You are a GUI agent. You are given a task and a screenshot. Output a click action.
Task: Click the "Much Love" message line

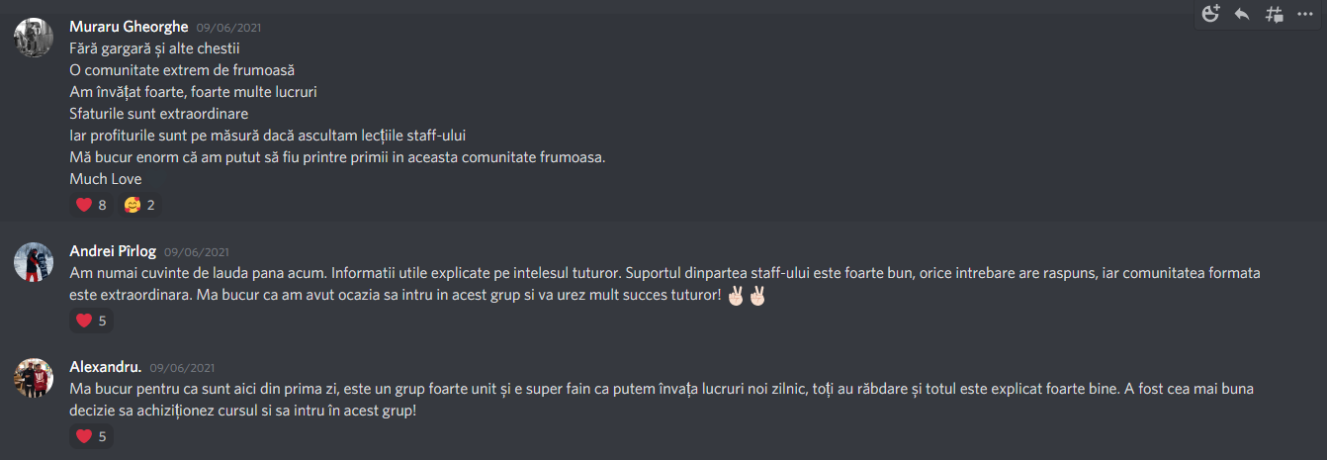[x=106, y=179]
